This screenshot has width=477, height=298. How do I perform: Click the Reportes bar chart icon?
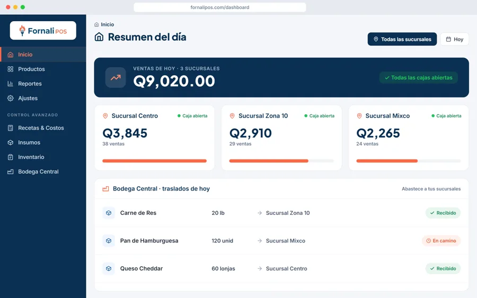pyautogui.click(x=11, y=84)
